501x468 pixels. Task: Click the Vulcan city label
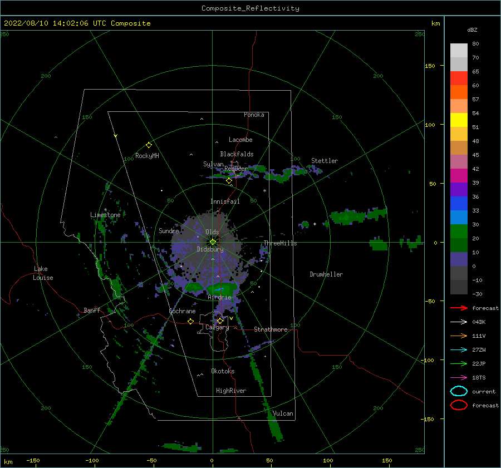point(283,413)
